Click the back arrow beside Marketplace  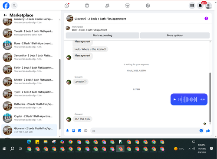point(5,15)
